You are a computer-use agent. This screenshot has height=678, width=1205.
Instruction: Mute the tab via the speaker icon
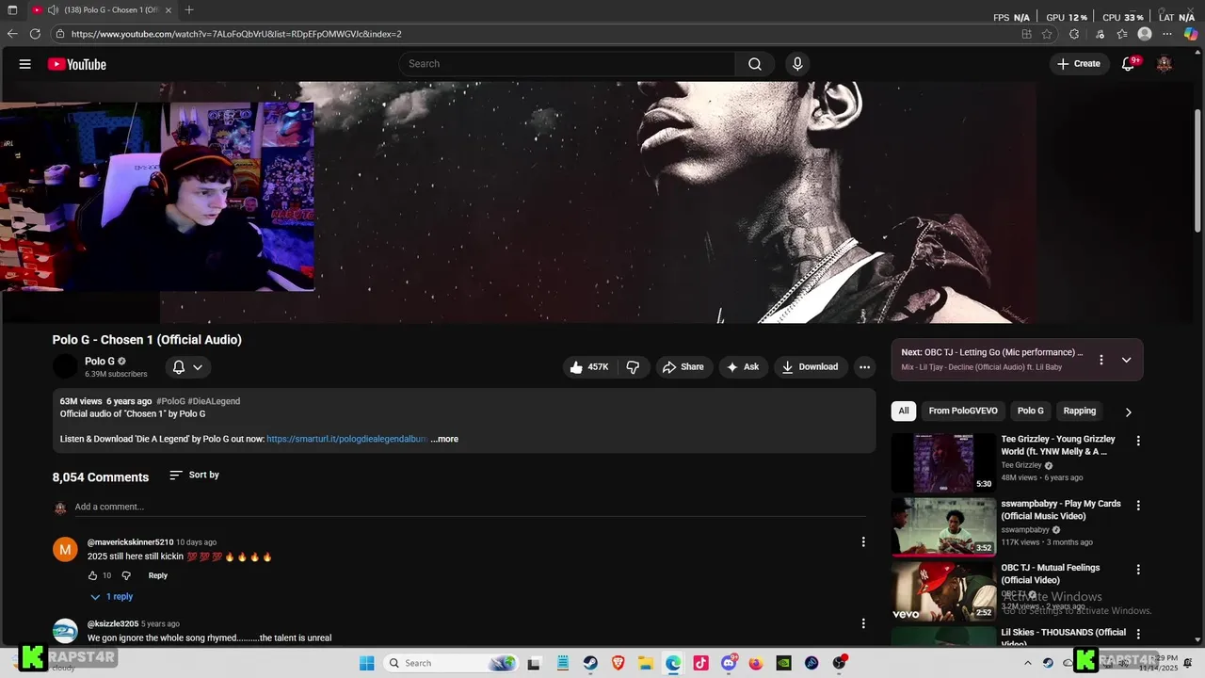click(x=53, y=10)
